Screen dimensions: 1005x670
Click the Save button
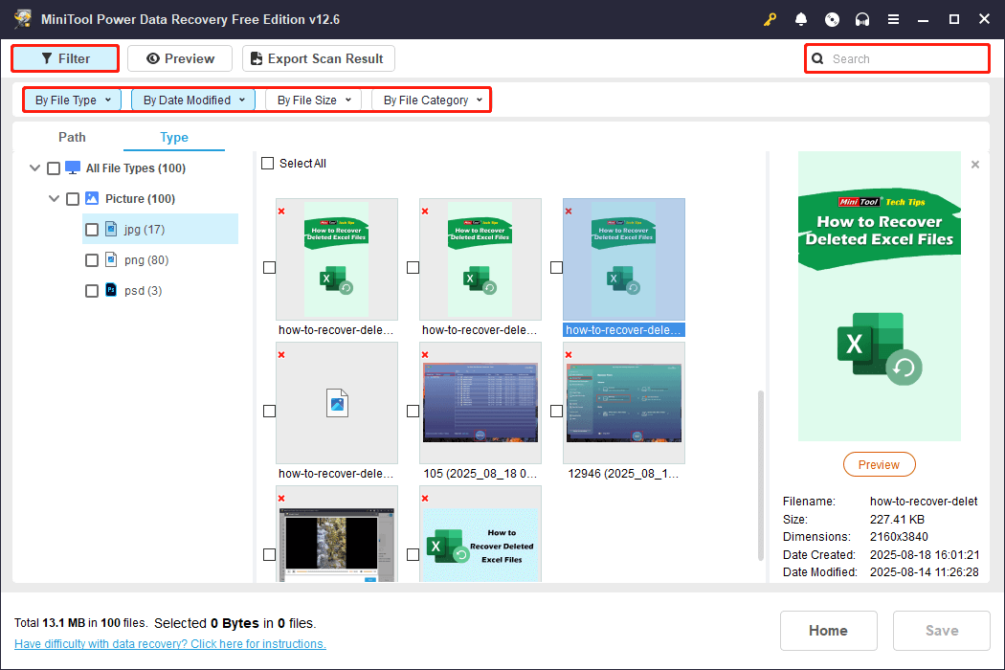click(x=942, y=631)
